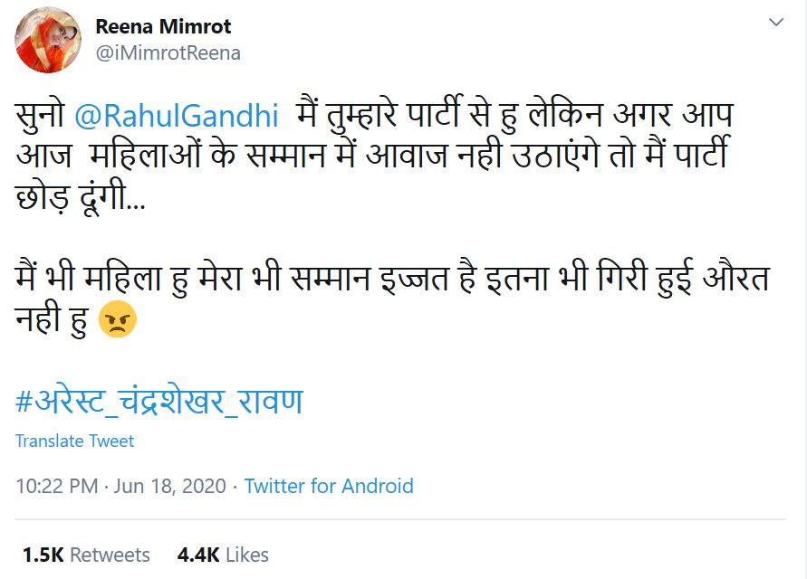
Task: Open the @RahulGandhi mention
Action: coord(177,117)
